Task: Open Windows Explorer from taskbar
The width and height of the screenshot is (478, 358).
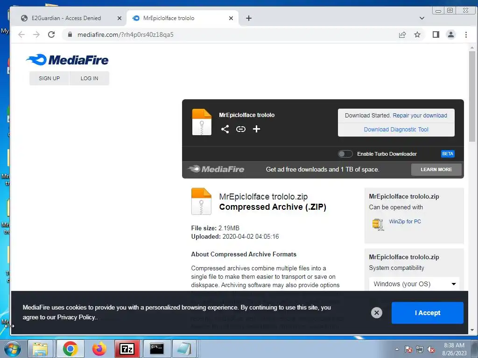Action: point(41,349)
